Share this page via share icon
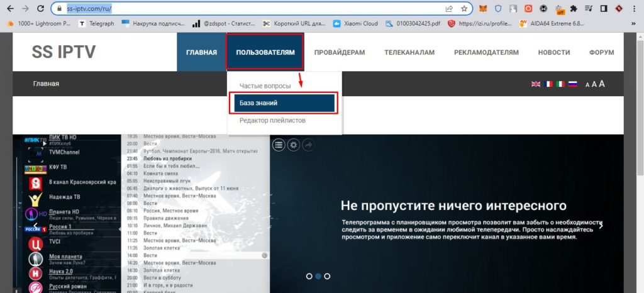Screen dimensions: 644x293 (x=450, y=8)
